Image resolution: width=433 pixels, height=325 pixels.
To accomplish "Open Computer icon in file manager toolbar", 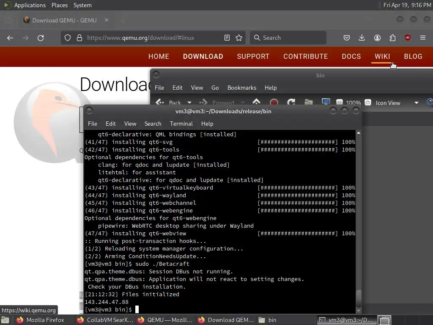I will (x=326, y=102).
